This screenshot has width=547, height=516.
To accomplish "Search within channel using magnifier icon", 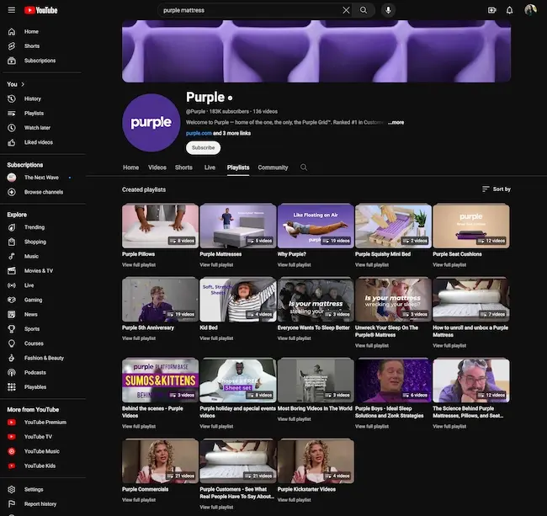I will click(x=304, y=168).
